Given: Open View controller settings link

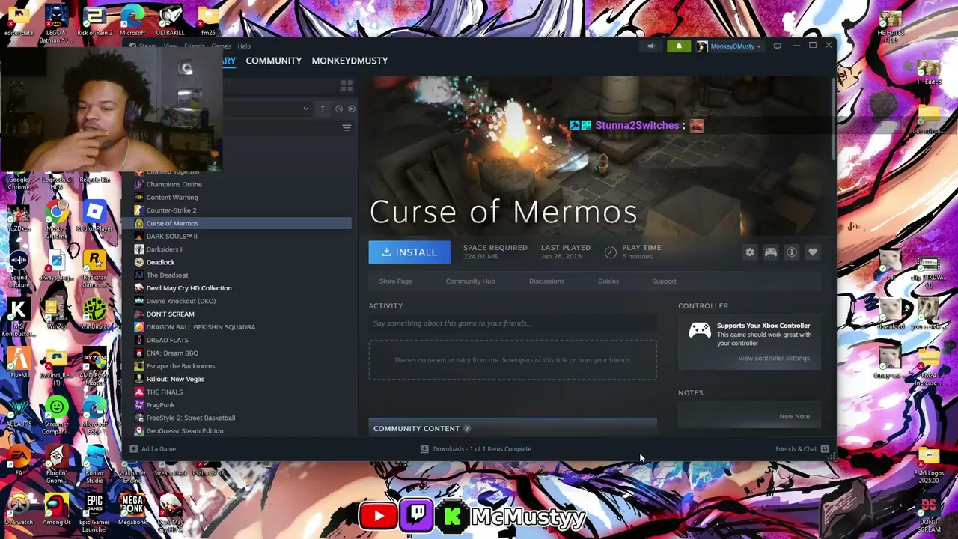Looking at the screenshot, I should [774, 359].
